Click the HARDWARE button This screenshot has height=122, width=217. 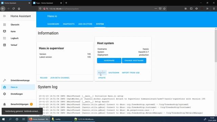(109, 61)
